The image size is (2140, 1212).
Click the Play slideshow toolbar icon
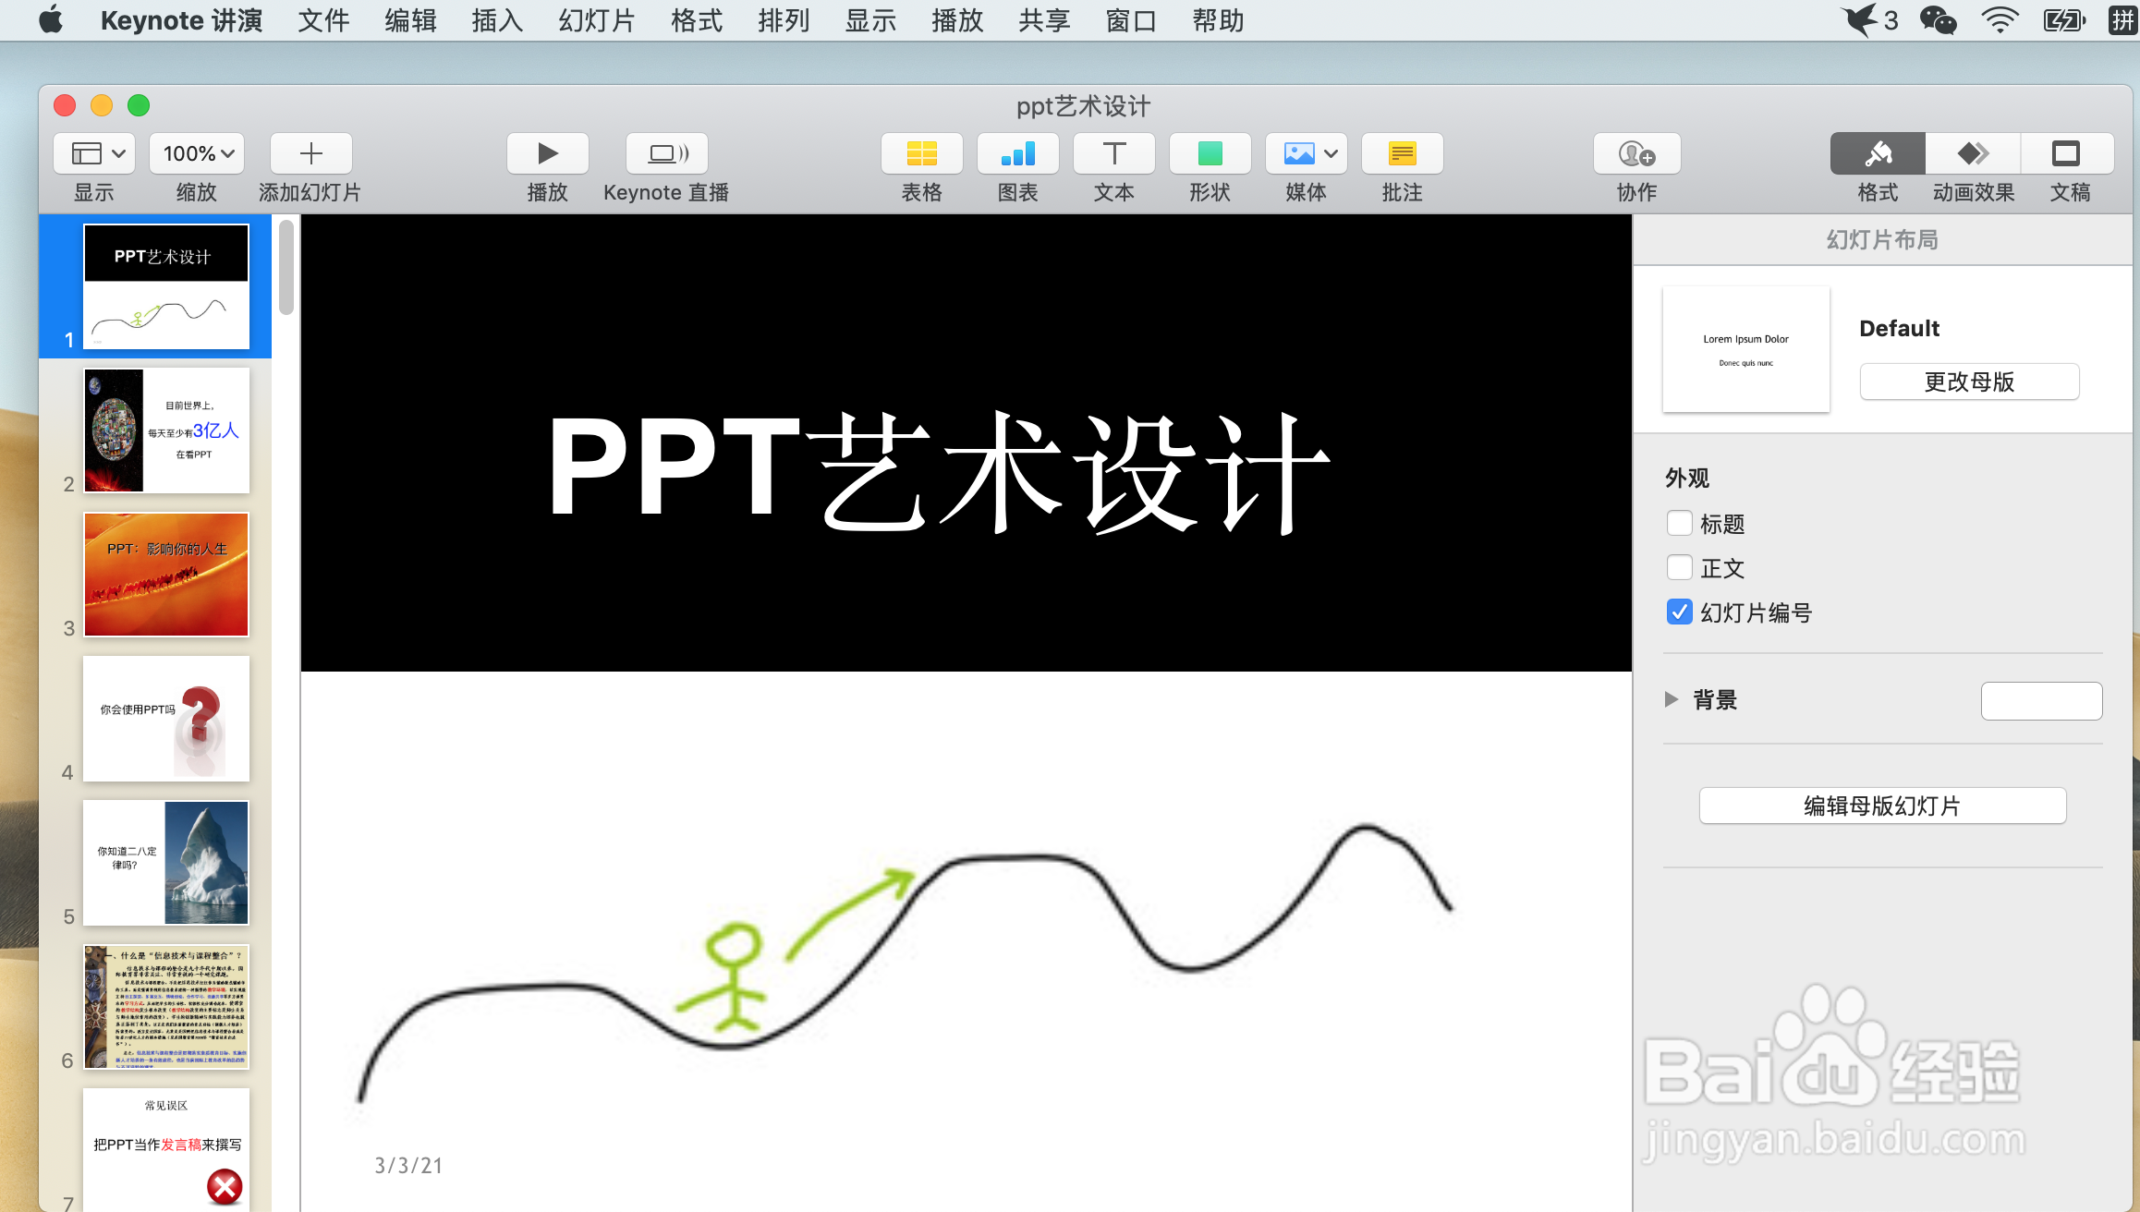pyautogui.click(x=547, y=153)
